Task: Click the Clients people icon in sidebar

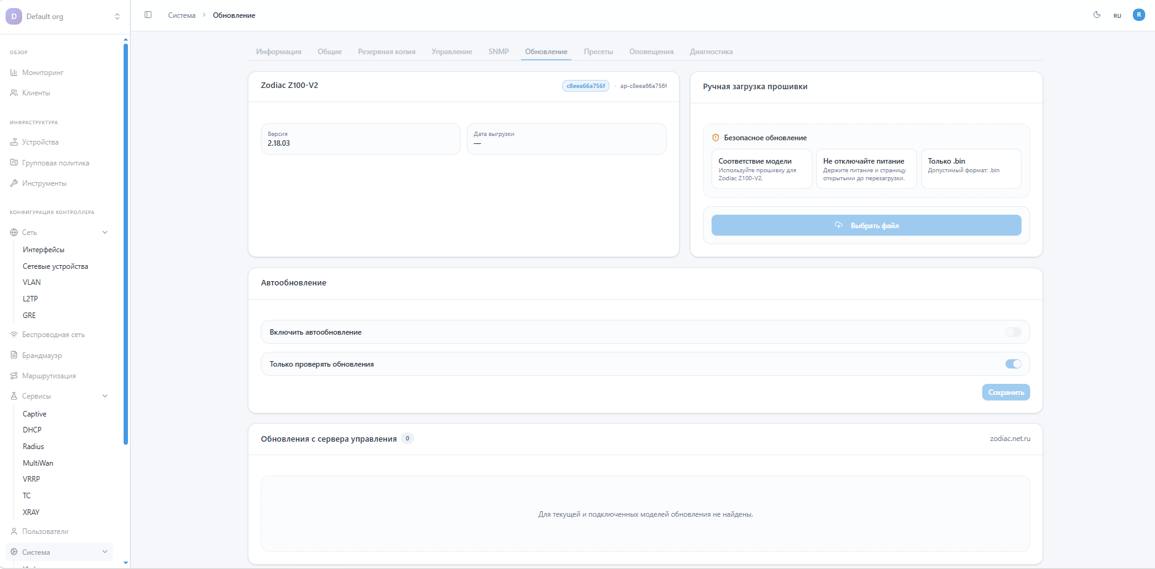Action: 14,93
